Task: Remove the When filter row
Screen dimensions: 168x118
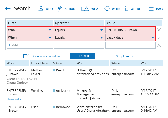Action: pyautogui.click(x=159, y=37)
